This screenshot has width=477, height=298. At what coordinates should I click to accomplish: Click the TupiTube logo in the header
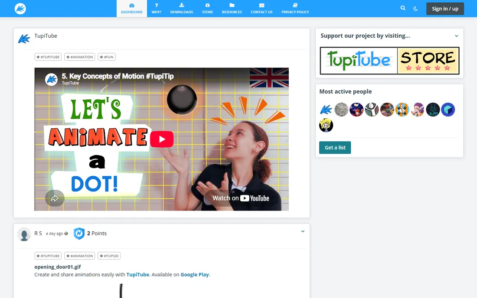pos(20,9)
